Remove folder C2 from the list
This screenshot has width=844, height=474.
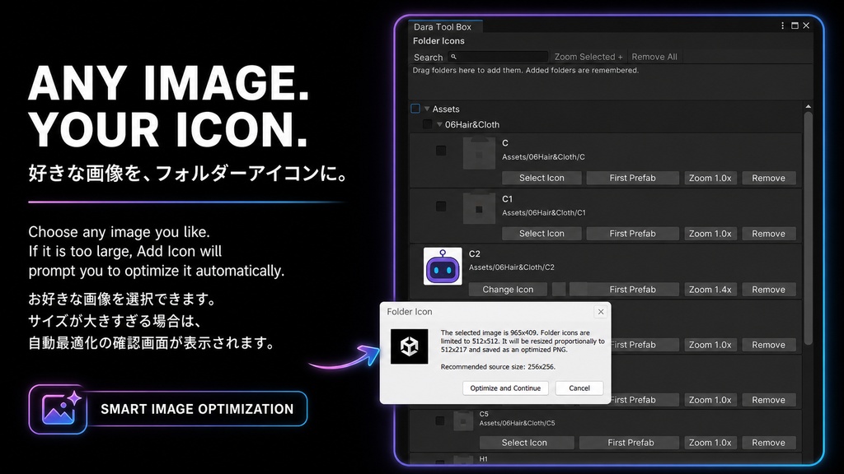[x=768, y=290]
